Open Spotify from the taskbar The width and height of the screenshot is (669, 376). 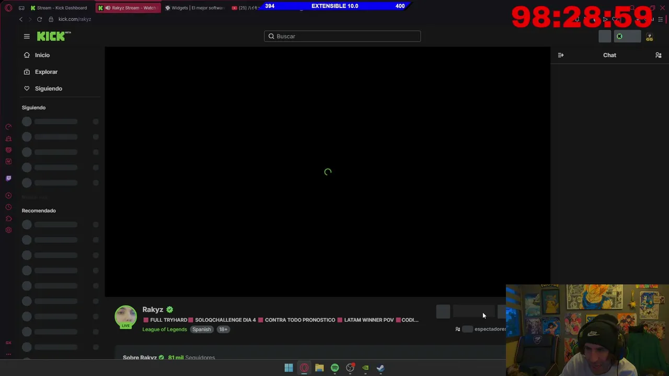(334, 368)
